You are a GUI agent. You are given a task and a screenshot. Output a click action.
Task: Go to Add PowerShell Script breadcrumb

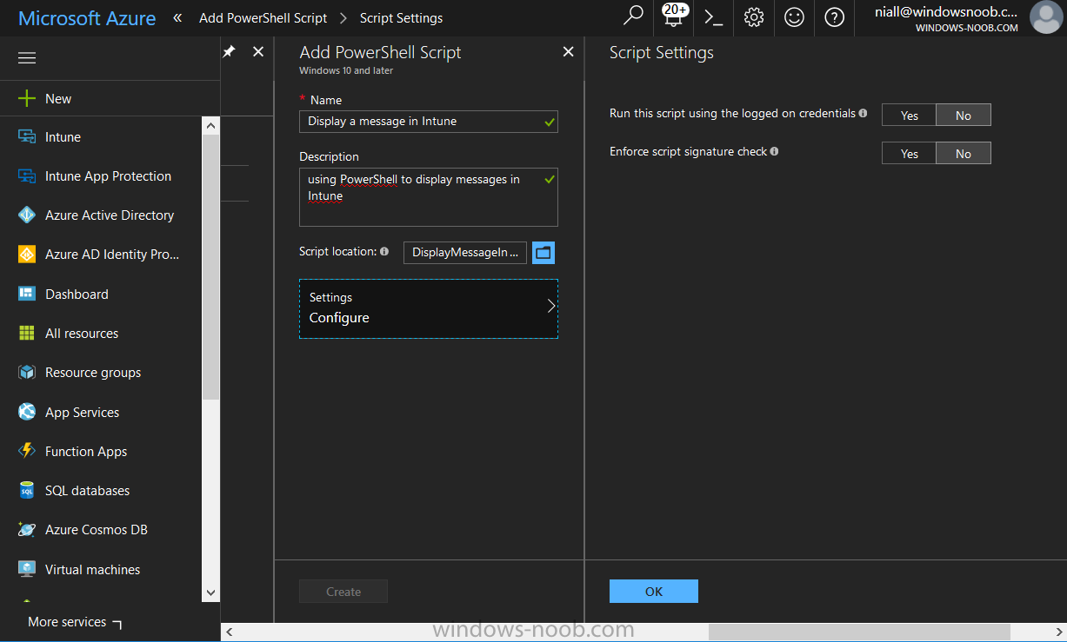pyautogui.click(x=263, y=17)
